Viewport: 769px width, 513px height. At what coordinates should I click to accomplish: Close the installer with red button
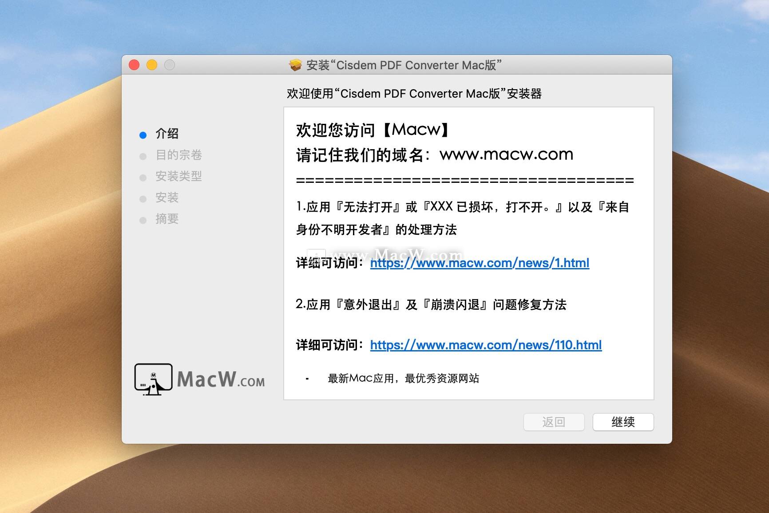pyautogui.click(x=134, y=65)
